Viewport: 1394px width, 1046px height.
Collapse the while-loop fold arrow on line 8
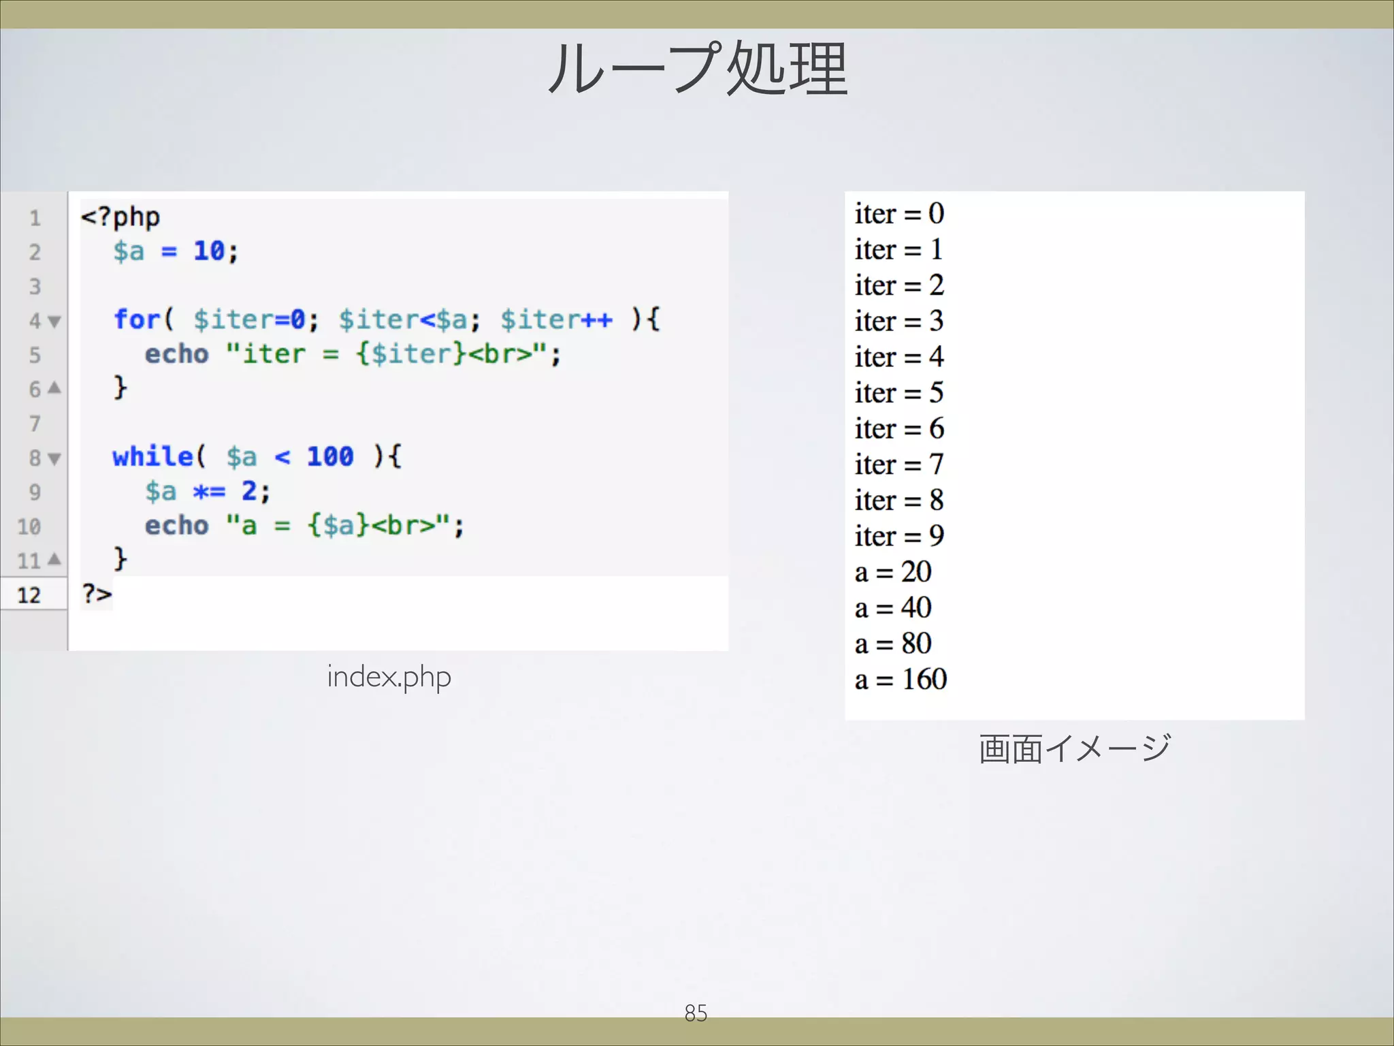click(x=54, y=459)
